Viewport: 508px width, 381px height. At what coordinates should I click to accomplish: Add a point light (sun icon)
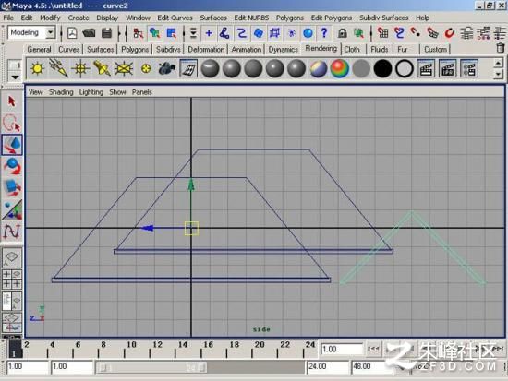37,68
